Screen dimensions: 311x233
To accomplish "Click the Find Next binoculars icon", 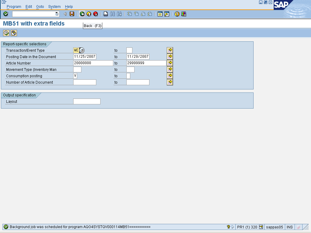I will coord(119,14).
